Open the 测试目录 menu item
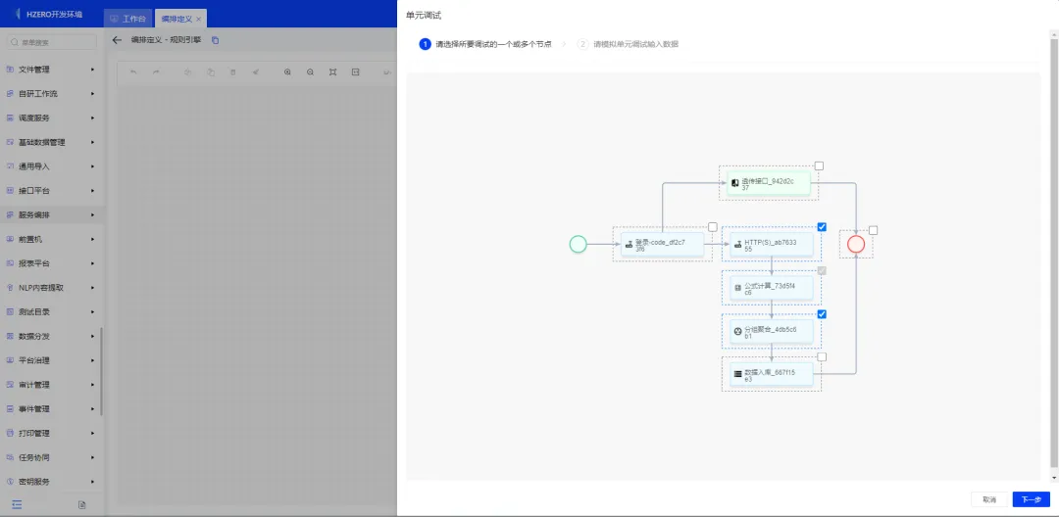This screenshot has height=517, width=1059. pos(51,312)
